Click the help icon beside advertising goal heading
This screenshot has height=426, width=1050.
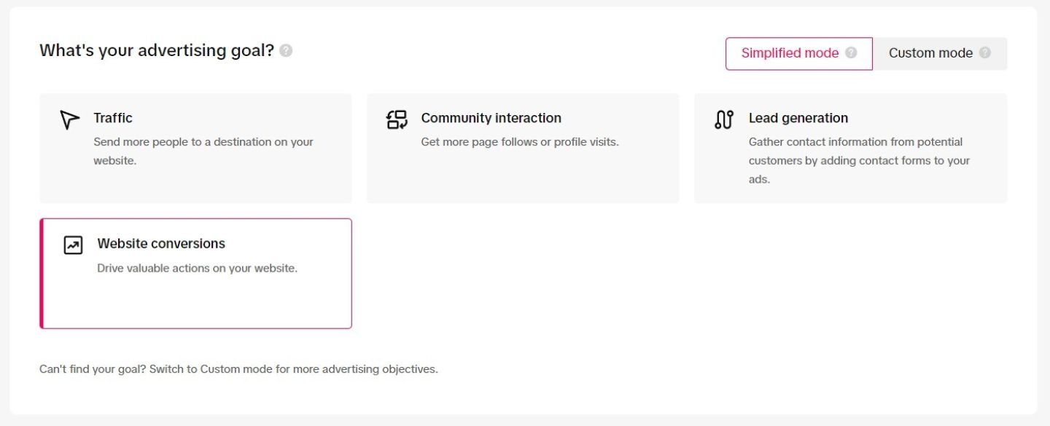(286, 51)
